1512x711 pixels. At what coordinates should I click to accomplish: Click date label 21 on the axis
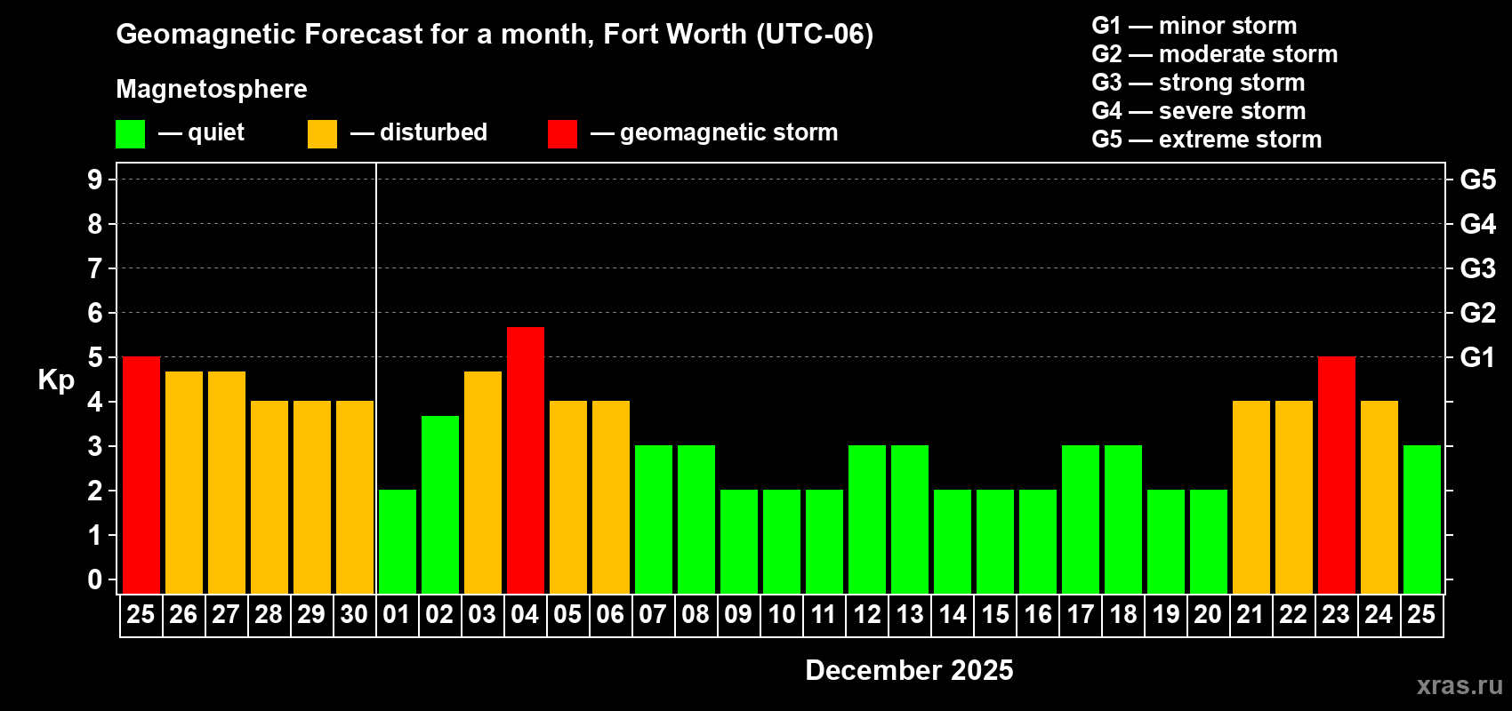(x=1251, y=615)
